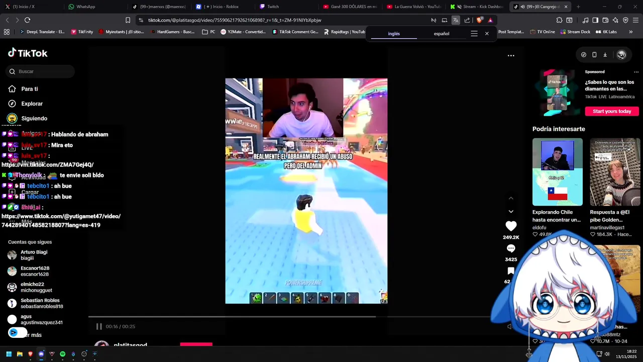Open File Explorer from the taskbar

coord(20,354)
